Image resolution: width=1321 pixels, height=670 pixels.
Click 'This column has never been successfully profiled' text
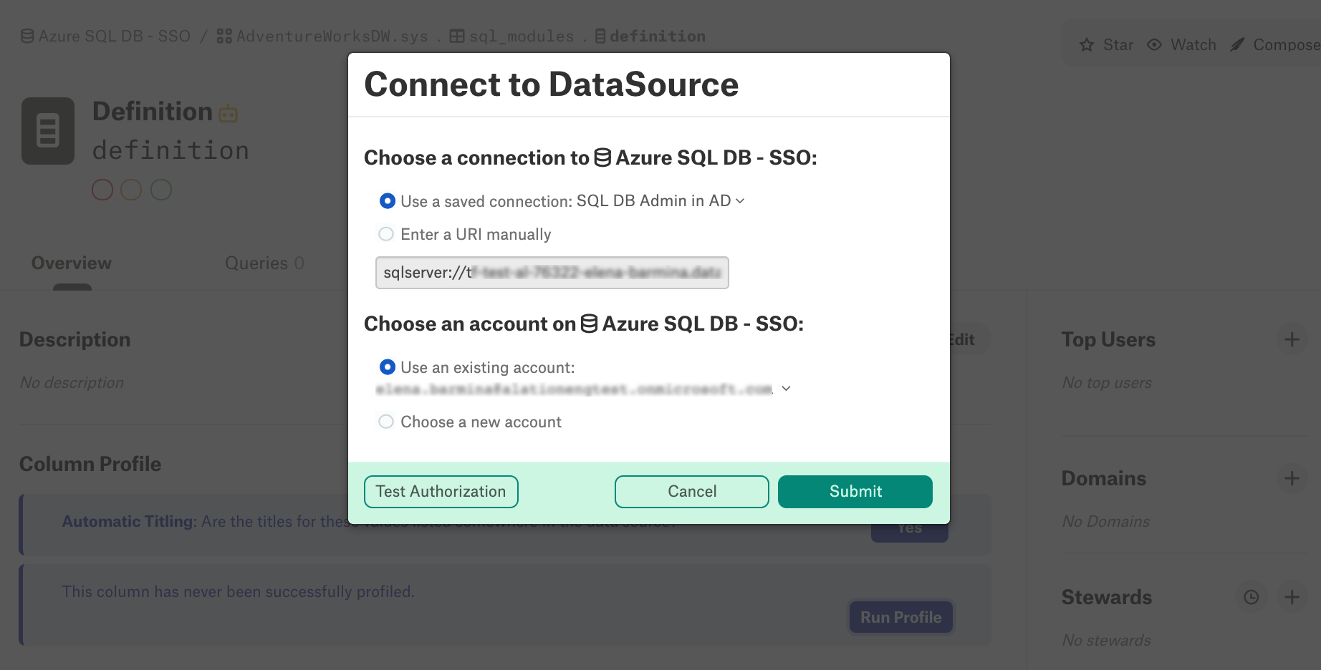[238, 592]
